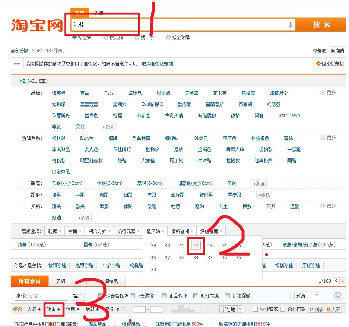Select 搜全球購 radio option
The image size is (349, 327).
pyautogui.click(x=168, y=37)
